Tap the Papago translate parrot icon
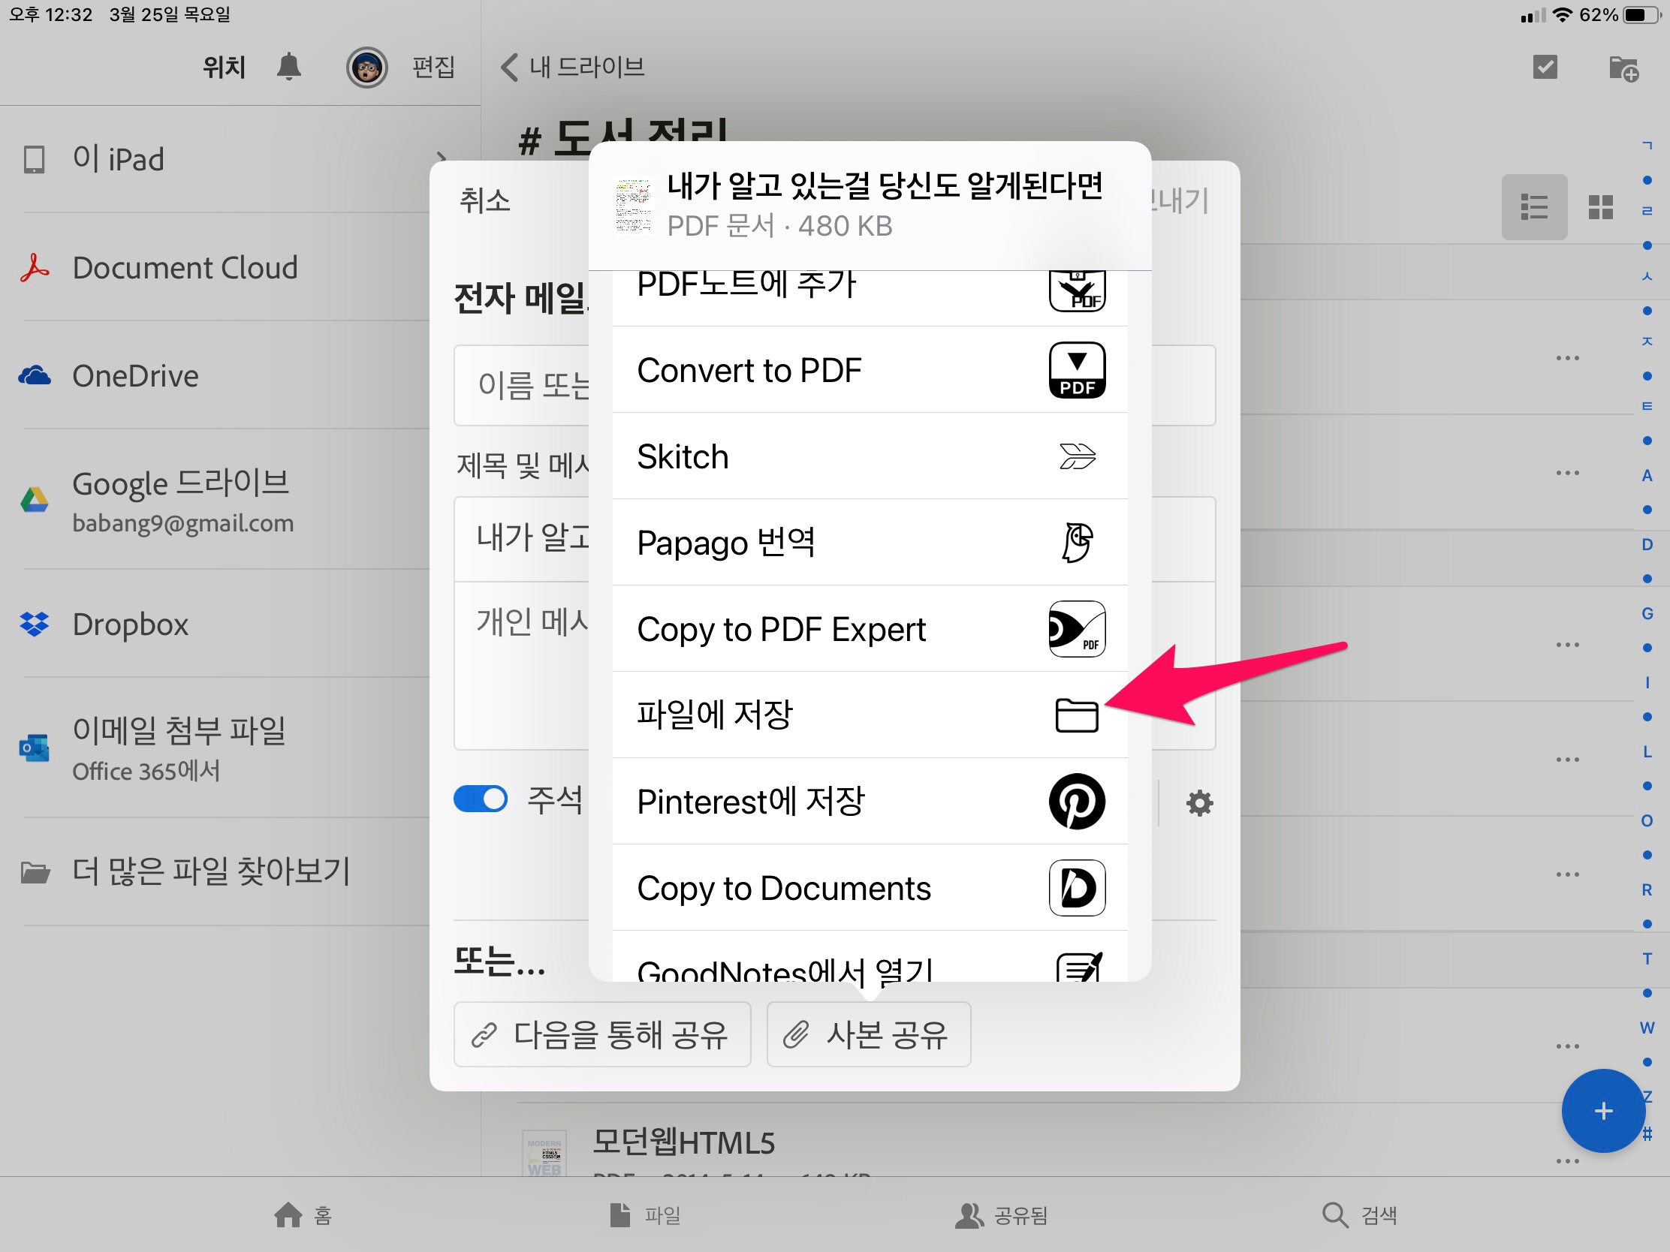Viewport: 1670px width, 1252px height. [x=1076, y=543]
